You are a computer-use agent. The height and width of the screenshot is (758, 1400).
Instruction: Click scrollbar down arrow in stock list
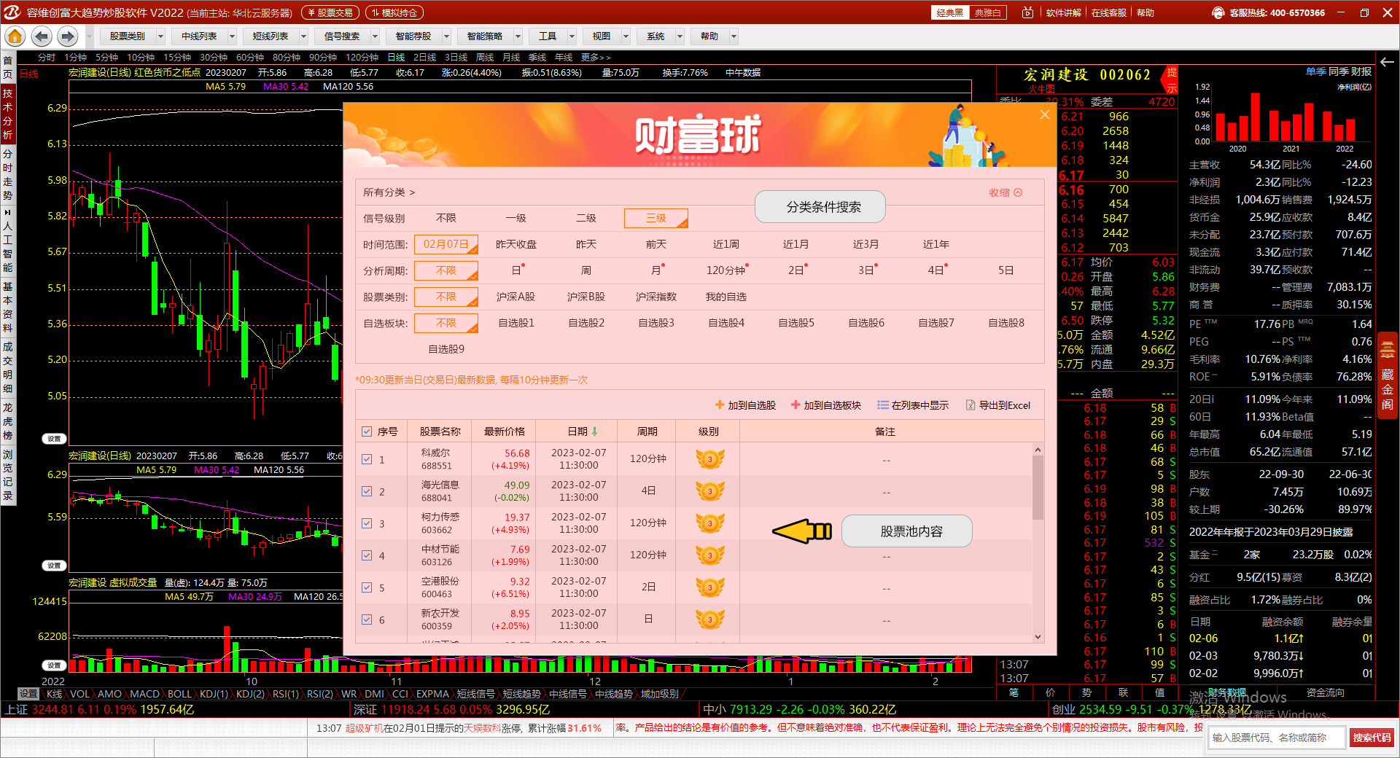(1038, 637)
